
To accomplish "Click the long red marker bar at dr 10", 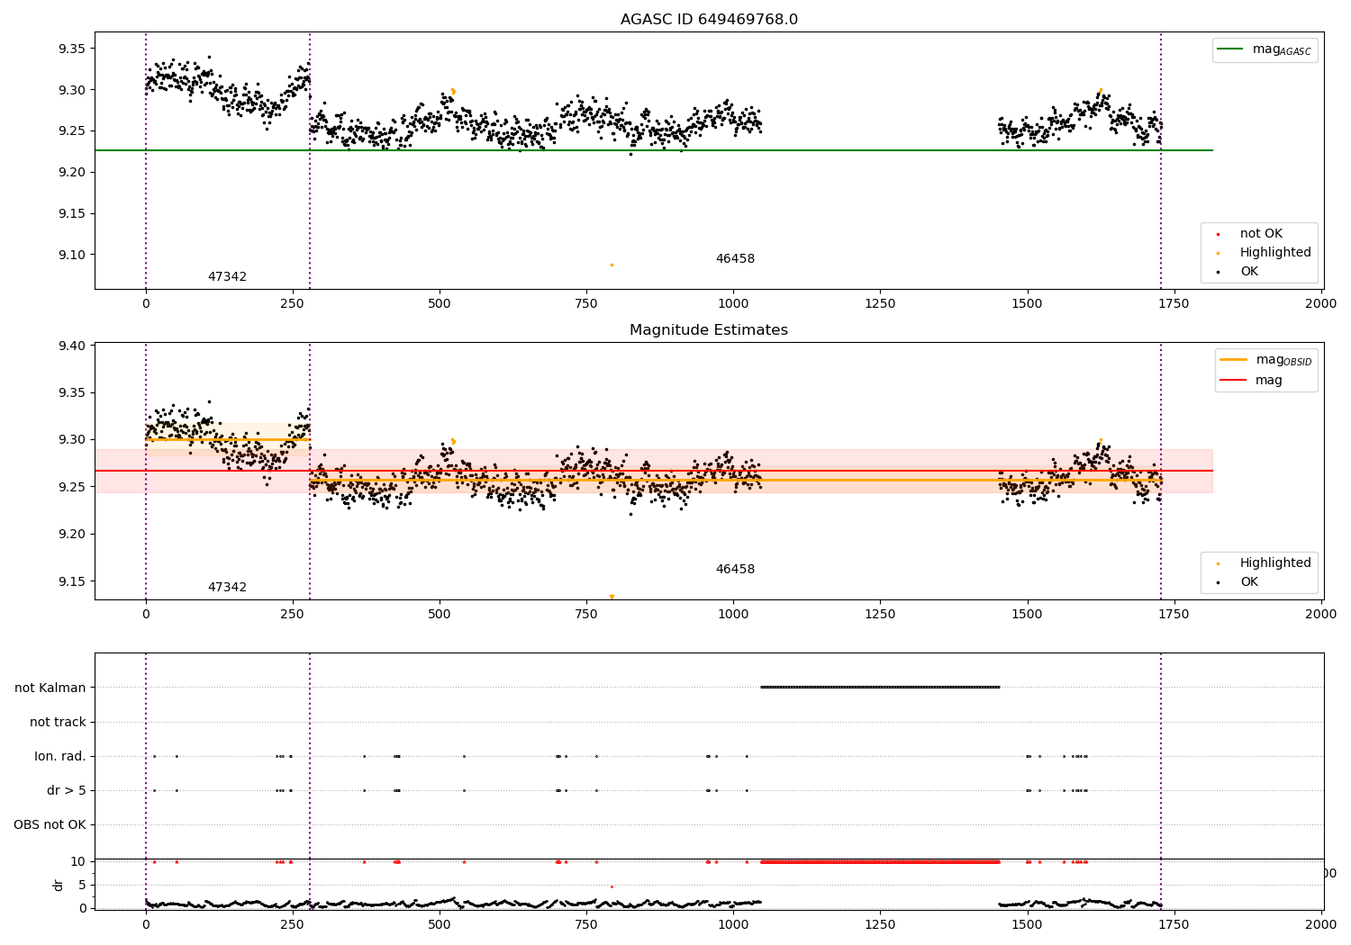I will pos(880,861).
